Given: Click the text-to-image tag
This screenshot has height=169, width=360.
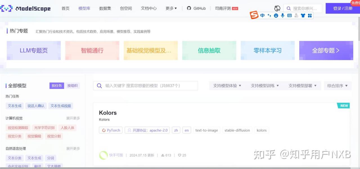Looking at the screenshot, I should 207,130.
